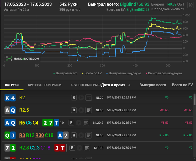Click the action text 'R2.5'
Viewport: 196px width, 161px height.
pyautogui.click(x=24, y=110)
